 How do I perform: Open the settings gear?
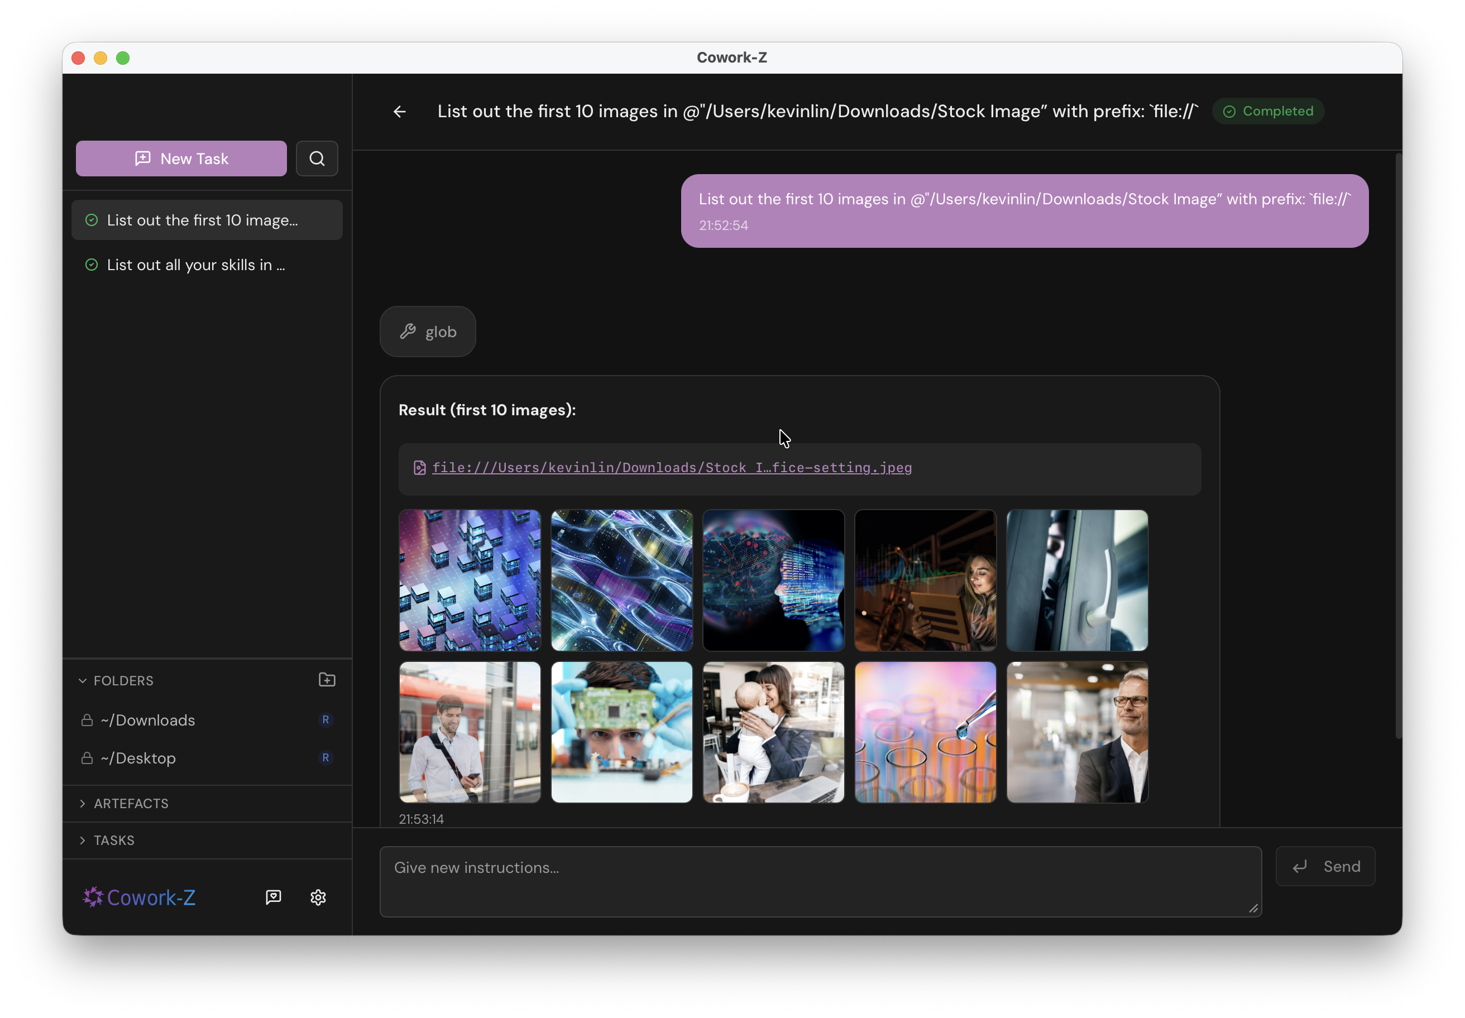(317, 897)
